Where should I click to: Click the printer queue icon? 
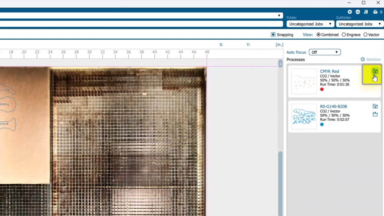(375, 12)
